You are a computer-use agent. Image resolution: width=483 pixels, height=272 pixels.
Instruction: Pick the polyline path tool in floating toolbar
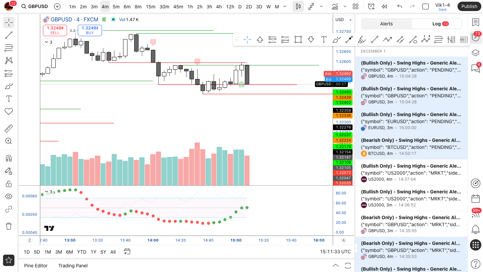pyautogui.click(x=387, y=39)
